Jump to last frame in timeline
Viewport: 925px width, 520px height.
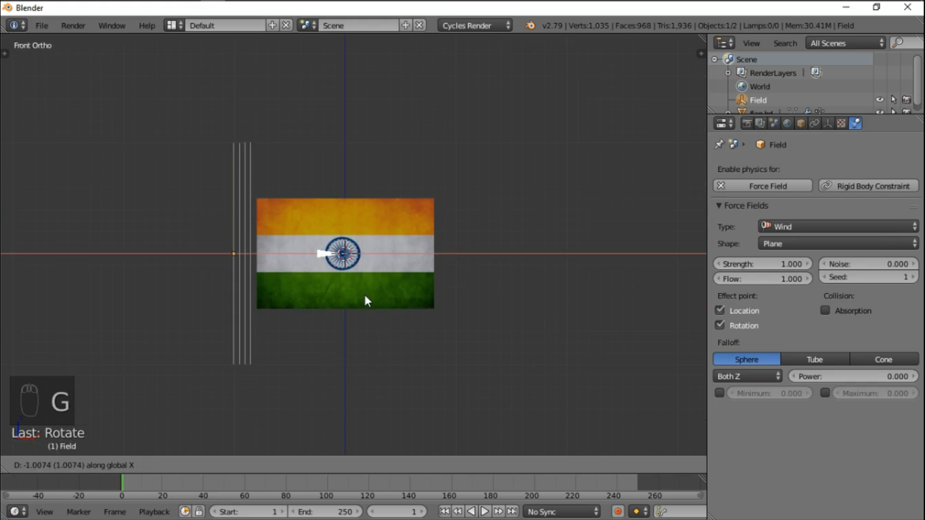click(512, 511)
